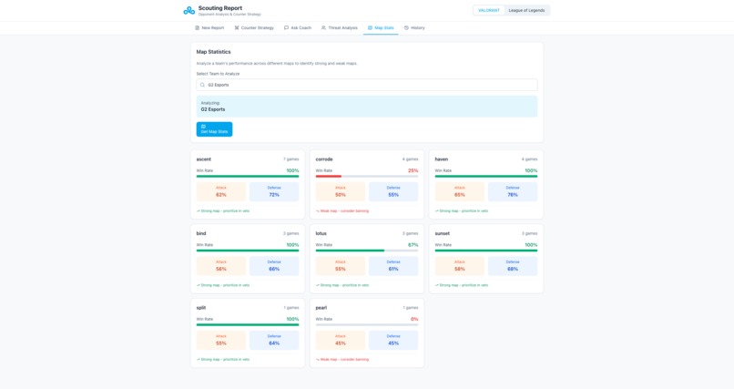The width and height of the screenshot is (734, 389).
Task: Click the Counter Strategy tab icon
Action: pyautogui.click(x=237, y=27)
